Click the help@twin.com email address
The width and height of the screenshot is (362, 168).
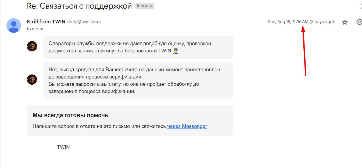click(x=84, y=22)
